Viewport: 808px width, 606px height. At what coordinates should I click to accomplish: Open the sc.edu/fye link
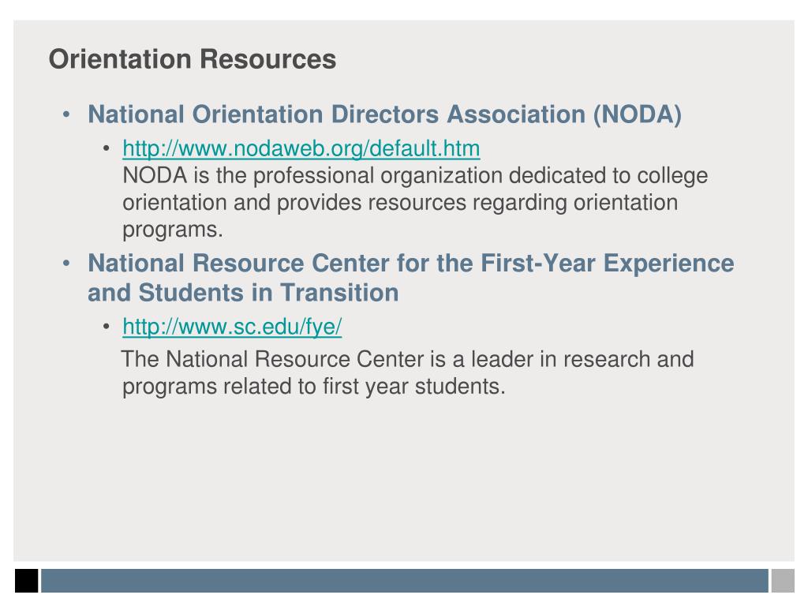pyautogui.click(x=232, y=327)
